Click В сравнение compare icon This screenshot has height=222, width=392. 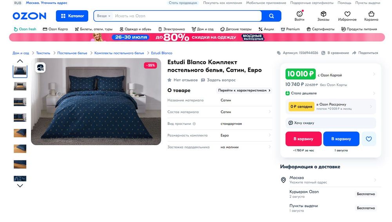(x=323, y=53)
